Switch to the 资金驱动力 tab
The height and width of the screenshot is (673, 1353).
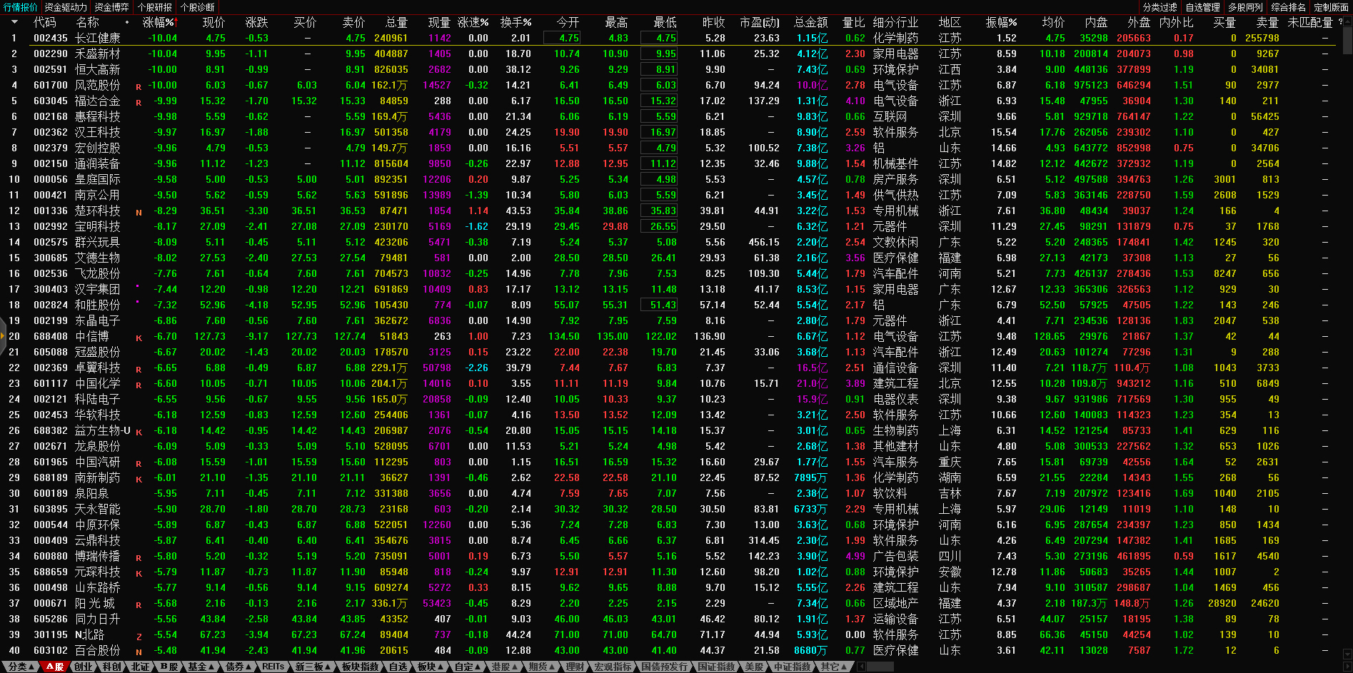tap(65, 7)
